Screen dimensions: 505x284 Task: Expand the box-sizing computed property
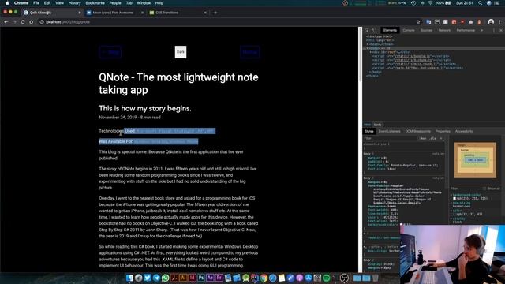(451, 203)
